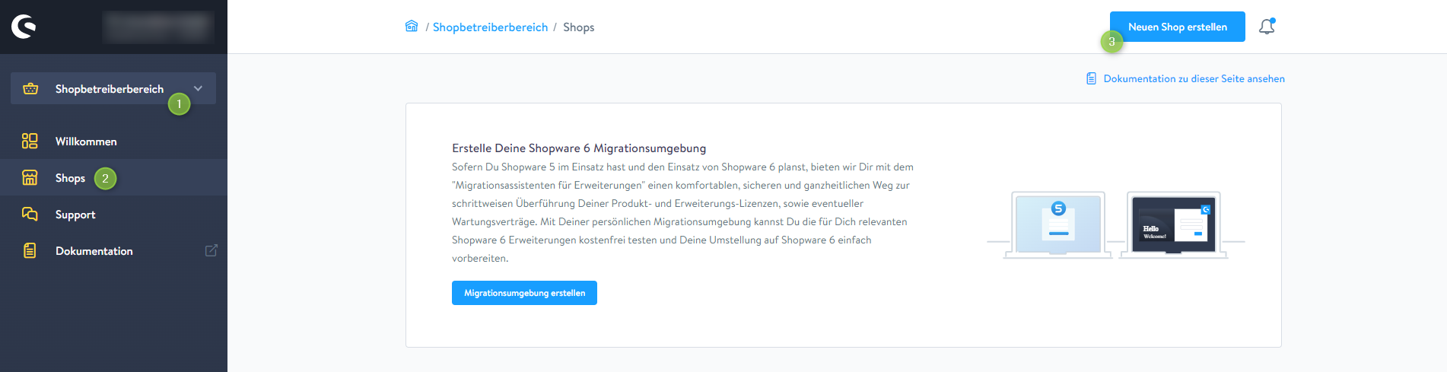Click the Willkommen dashboard icon
Image resolution: width=1447 pixels, height=372 pixels.
click(30, 141)
